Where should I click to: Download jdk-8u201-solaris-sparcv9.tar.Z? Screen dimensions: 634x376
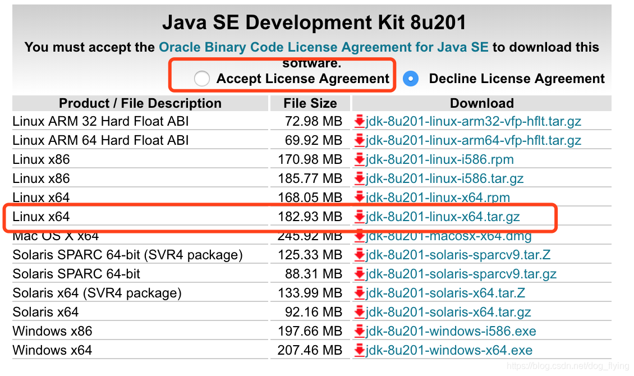(x=458, y=255)
